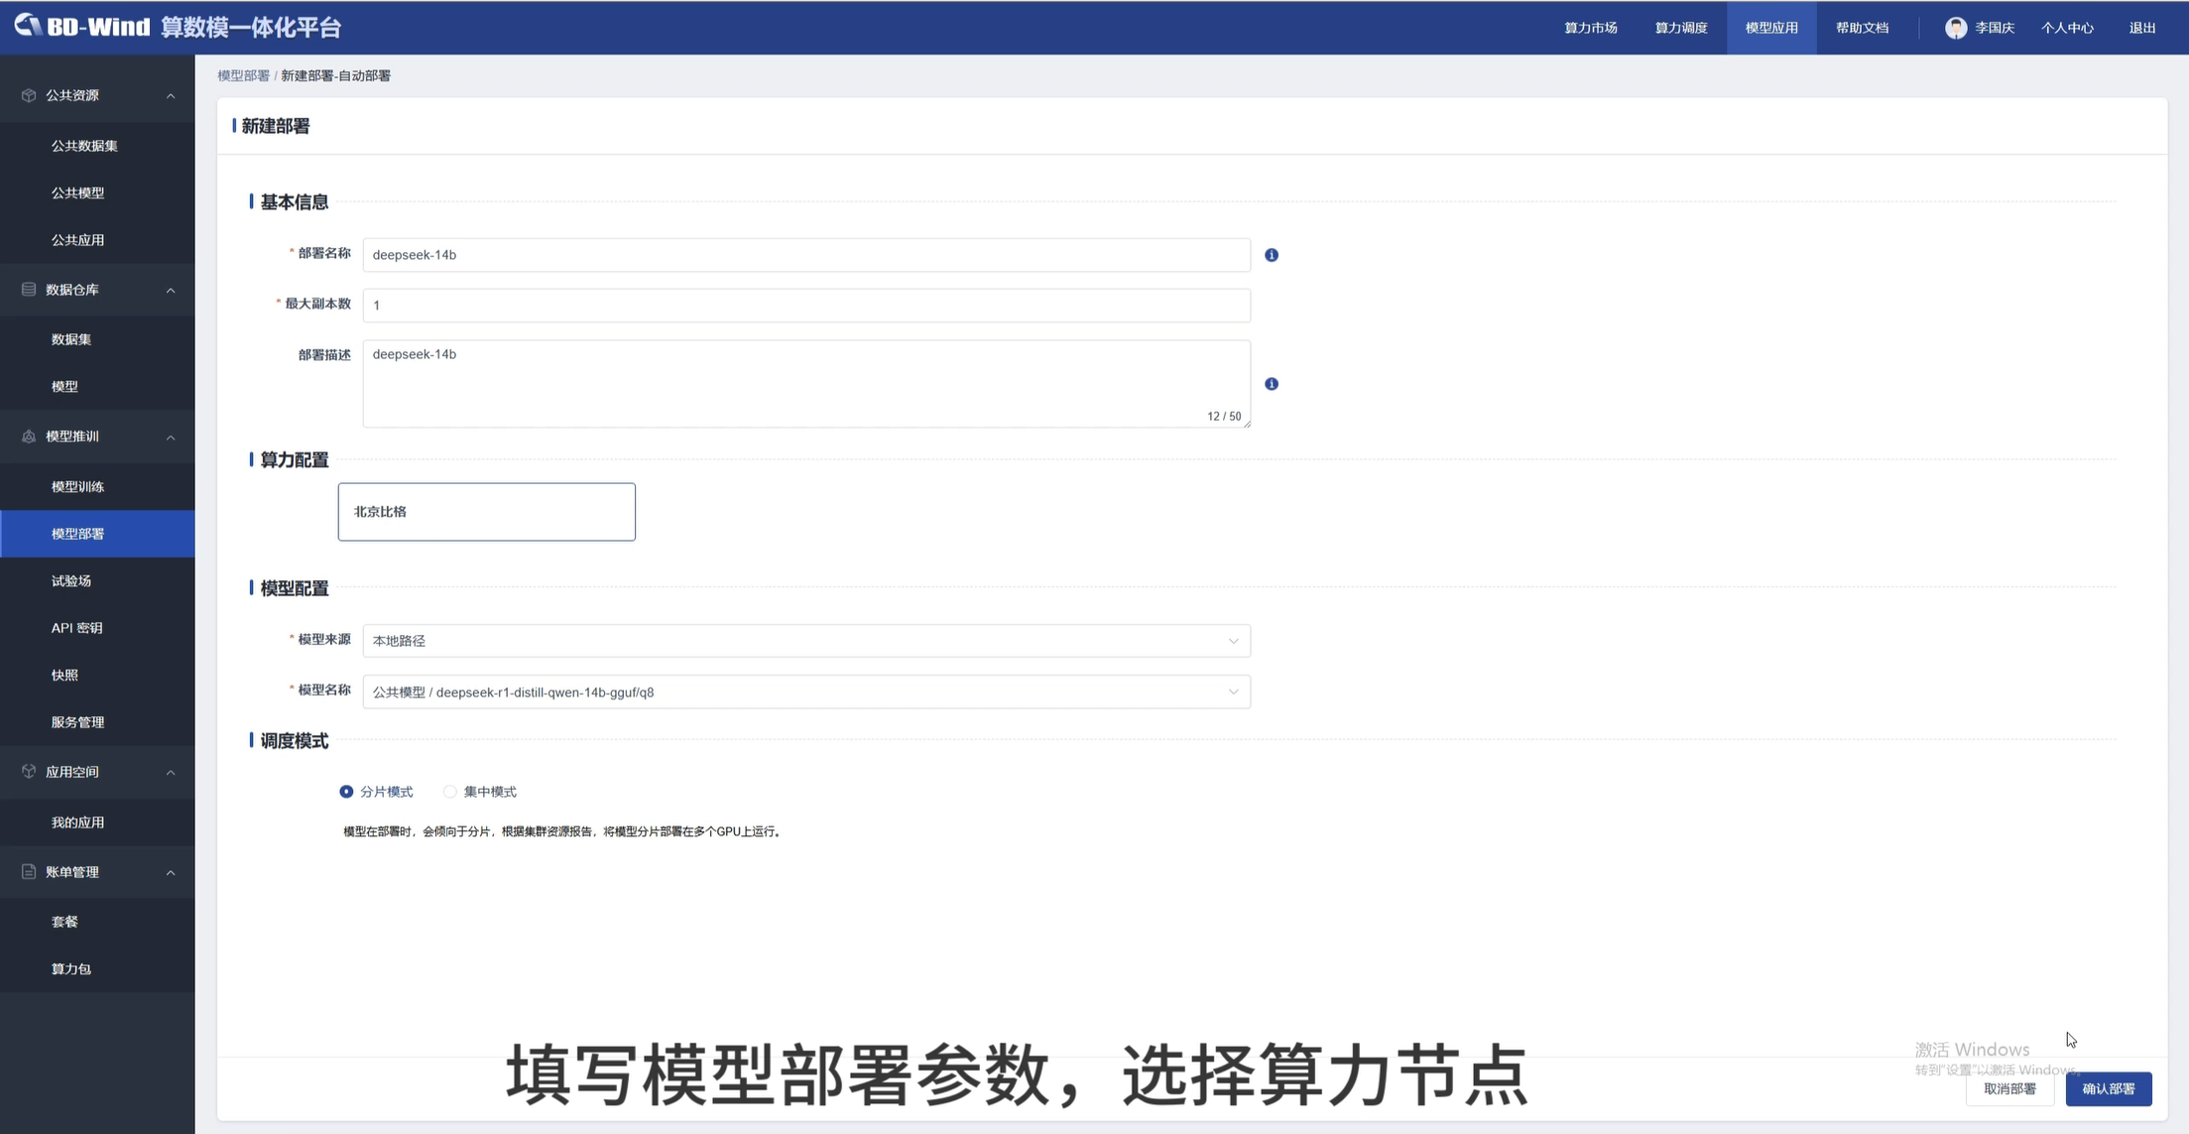Open 帮助文档 in the top navigation

point(1862,28)
